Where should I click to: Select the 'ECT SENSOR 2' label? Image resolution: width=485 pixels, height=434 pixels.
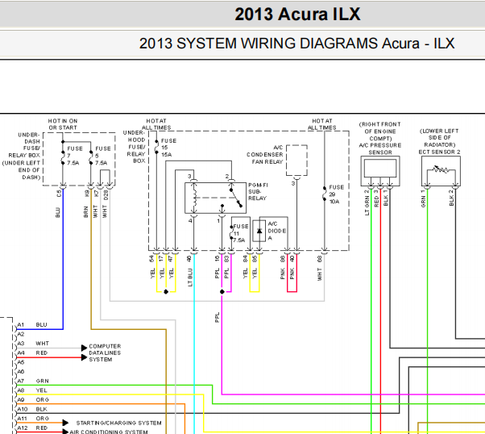click(439, 152)
